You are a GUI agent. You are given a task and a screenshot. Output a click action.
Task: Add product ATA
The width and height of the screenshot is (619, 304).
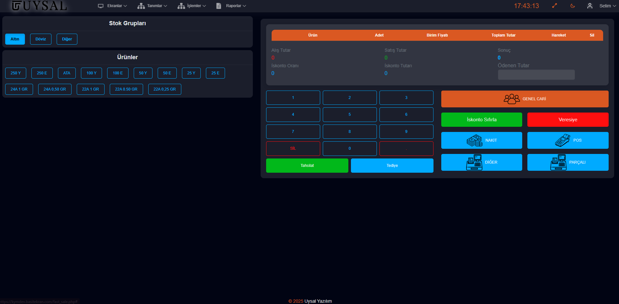[x=67, y=73]
